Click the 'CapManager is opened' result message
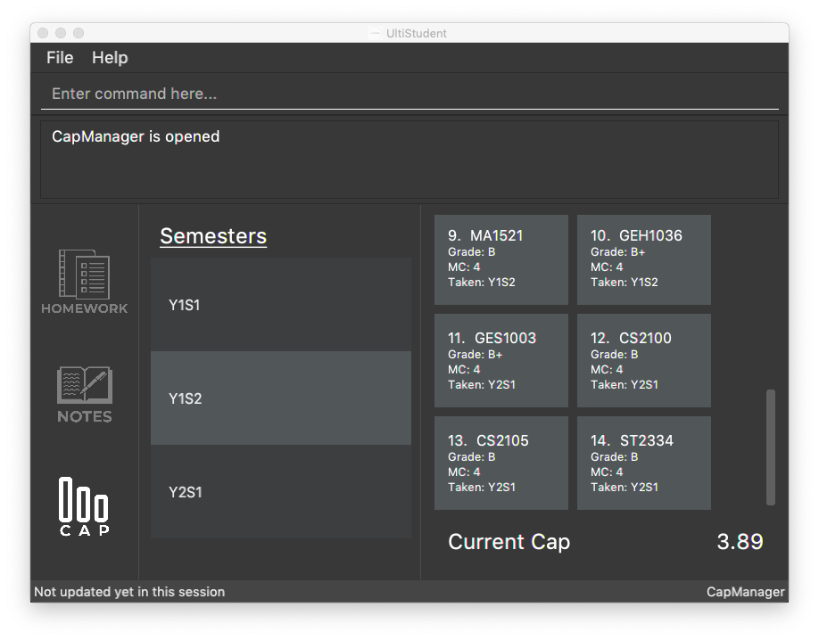The height and width of the screenshot is (640, 819). (136, 136)
